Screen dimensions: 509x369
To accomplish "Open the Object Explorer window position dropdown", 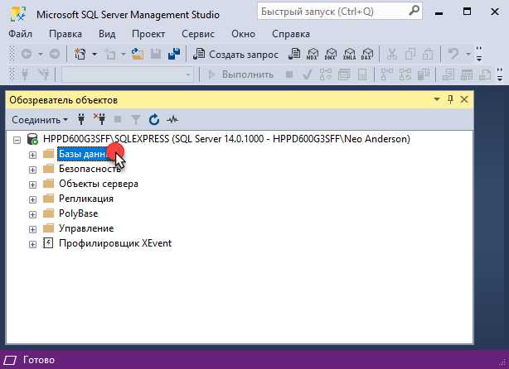I will 437,99.
